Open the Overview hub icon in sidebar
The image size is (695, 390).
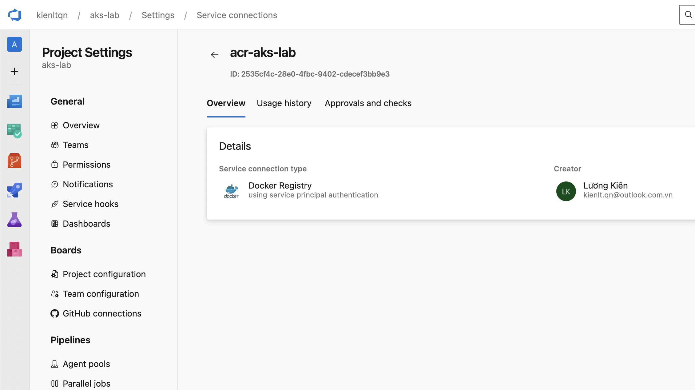point(14,101)
